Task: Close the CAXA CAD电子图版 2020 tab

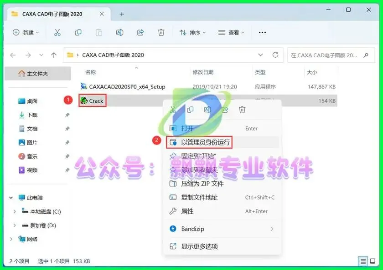Action: pos(102,14)
